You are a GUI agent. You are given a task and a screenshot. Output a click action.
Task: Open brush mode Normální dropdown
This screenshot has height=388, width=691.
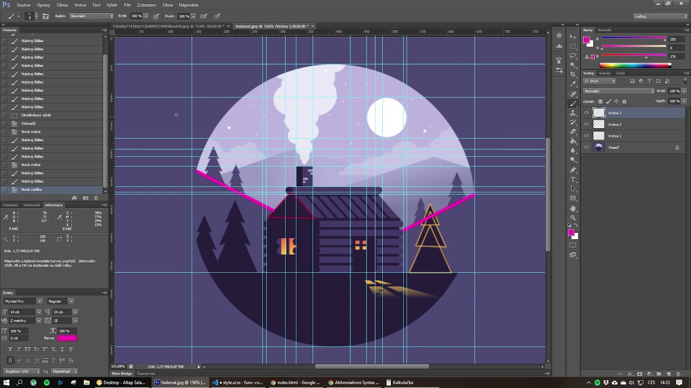click(x=91, y=16)
